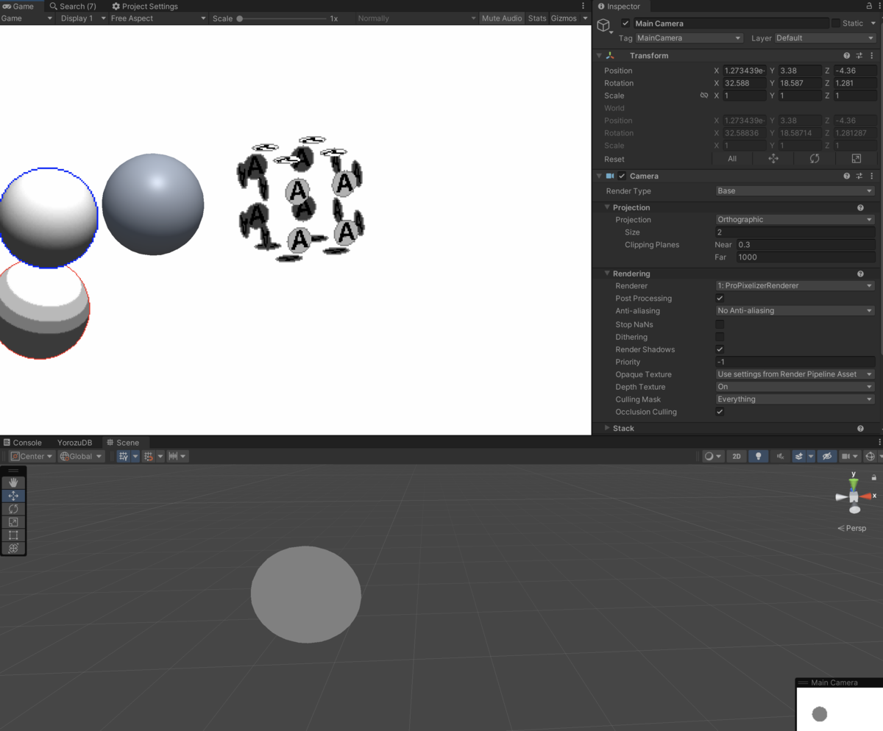Switch to the YorozuDB tab
Image resolution: width=883 pixels, height=731 pixels.
(x=74, y=442)
